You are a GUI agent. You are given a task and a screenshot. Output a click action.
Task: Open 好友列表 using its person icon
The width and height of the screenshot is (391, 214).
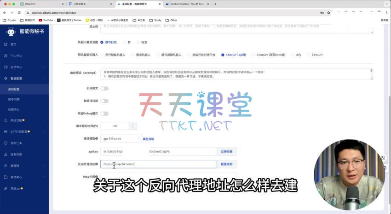pos(6,154)
